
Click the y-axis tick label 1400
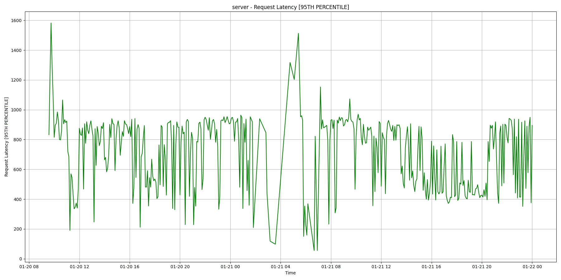16,50
